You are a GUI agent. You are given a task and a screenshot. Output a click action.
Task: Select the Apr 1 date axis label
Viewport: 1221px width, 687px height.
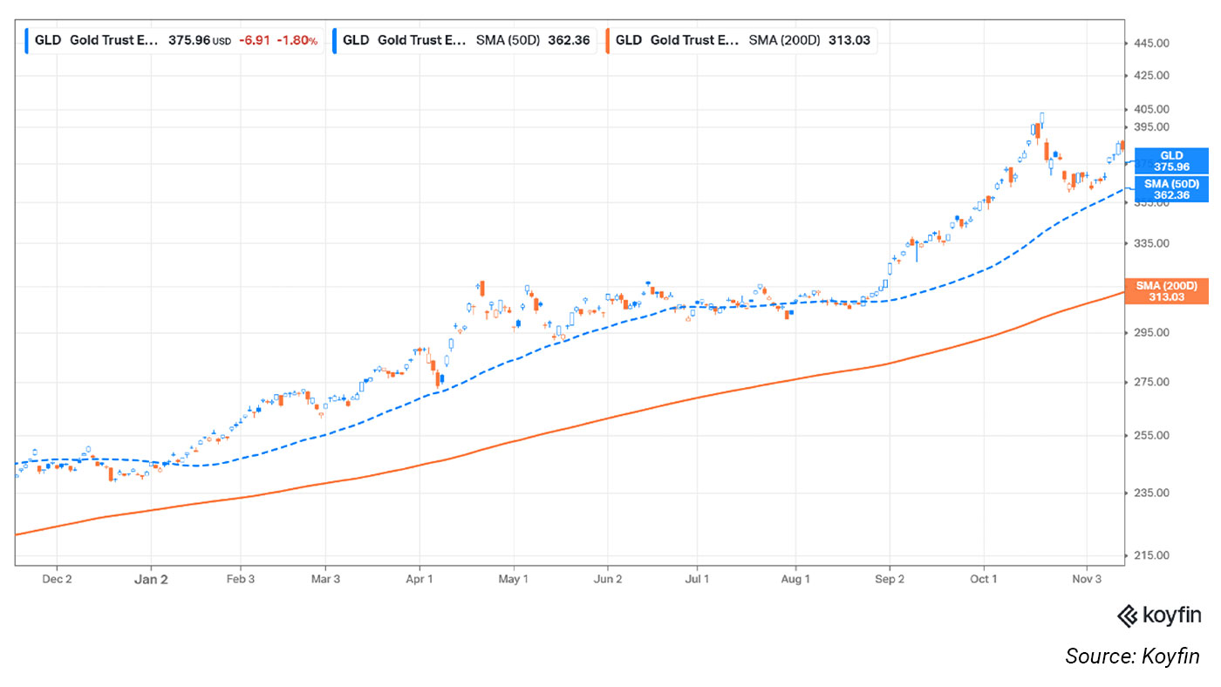pyautogui.click(x=420, y=579)
